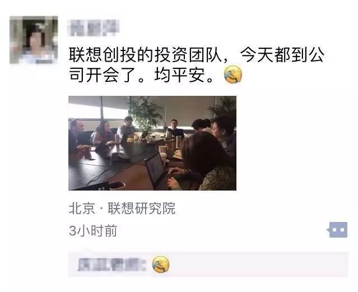The height and width of the screenshot is (292, 358).
Task: Click the facepalm emoji after 均平安
Action: (233, 74)
